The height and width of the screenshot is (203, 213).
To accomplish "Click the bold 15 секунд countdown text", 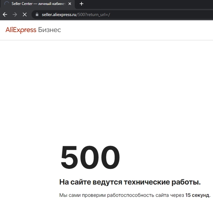I will point(197,195).
